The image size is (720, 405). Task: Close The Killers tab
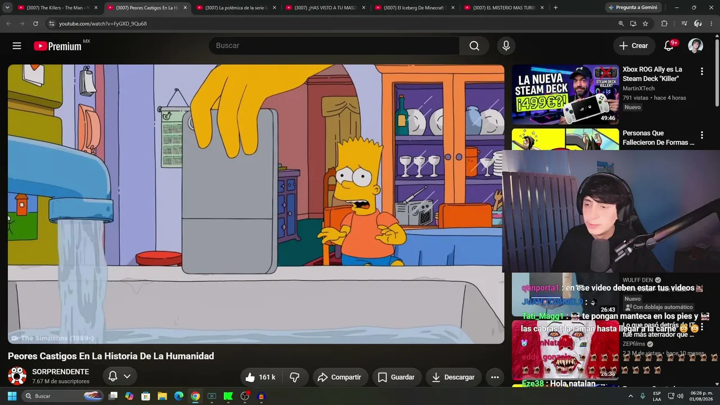pos(96,8)
